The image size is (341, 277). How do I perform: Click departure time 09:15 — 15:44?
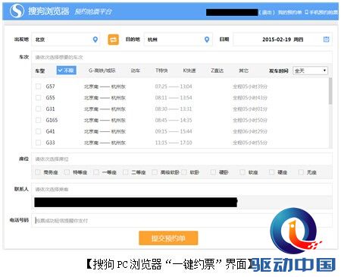tap(174, 131)
